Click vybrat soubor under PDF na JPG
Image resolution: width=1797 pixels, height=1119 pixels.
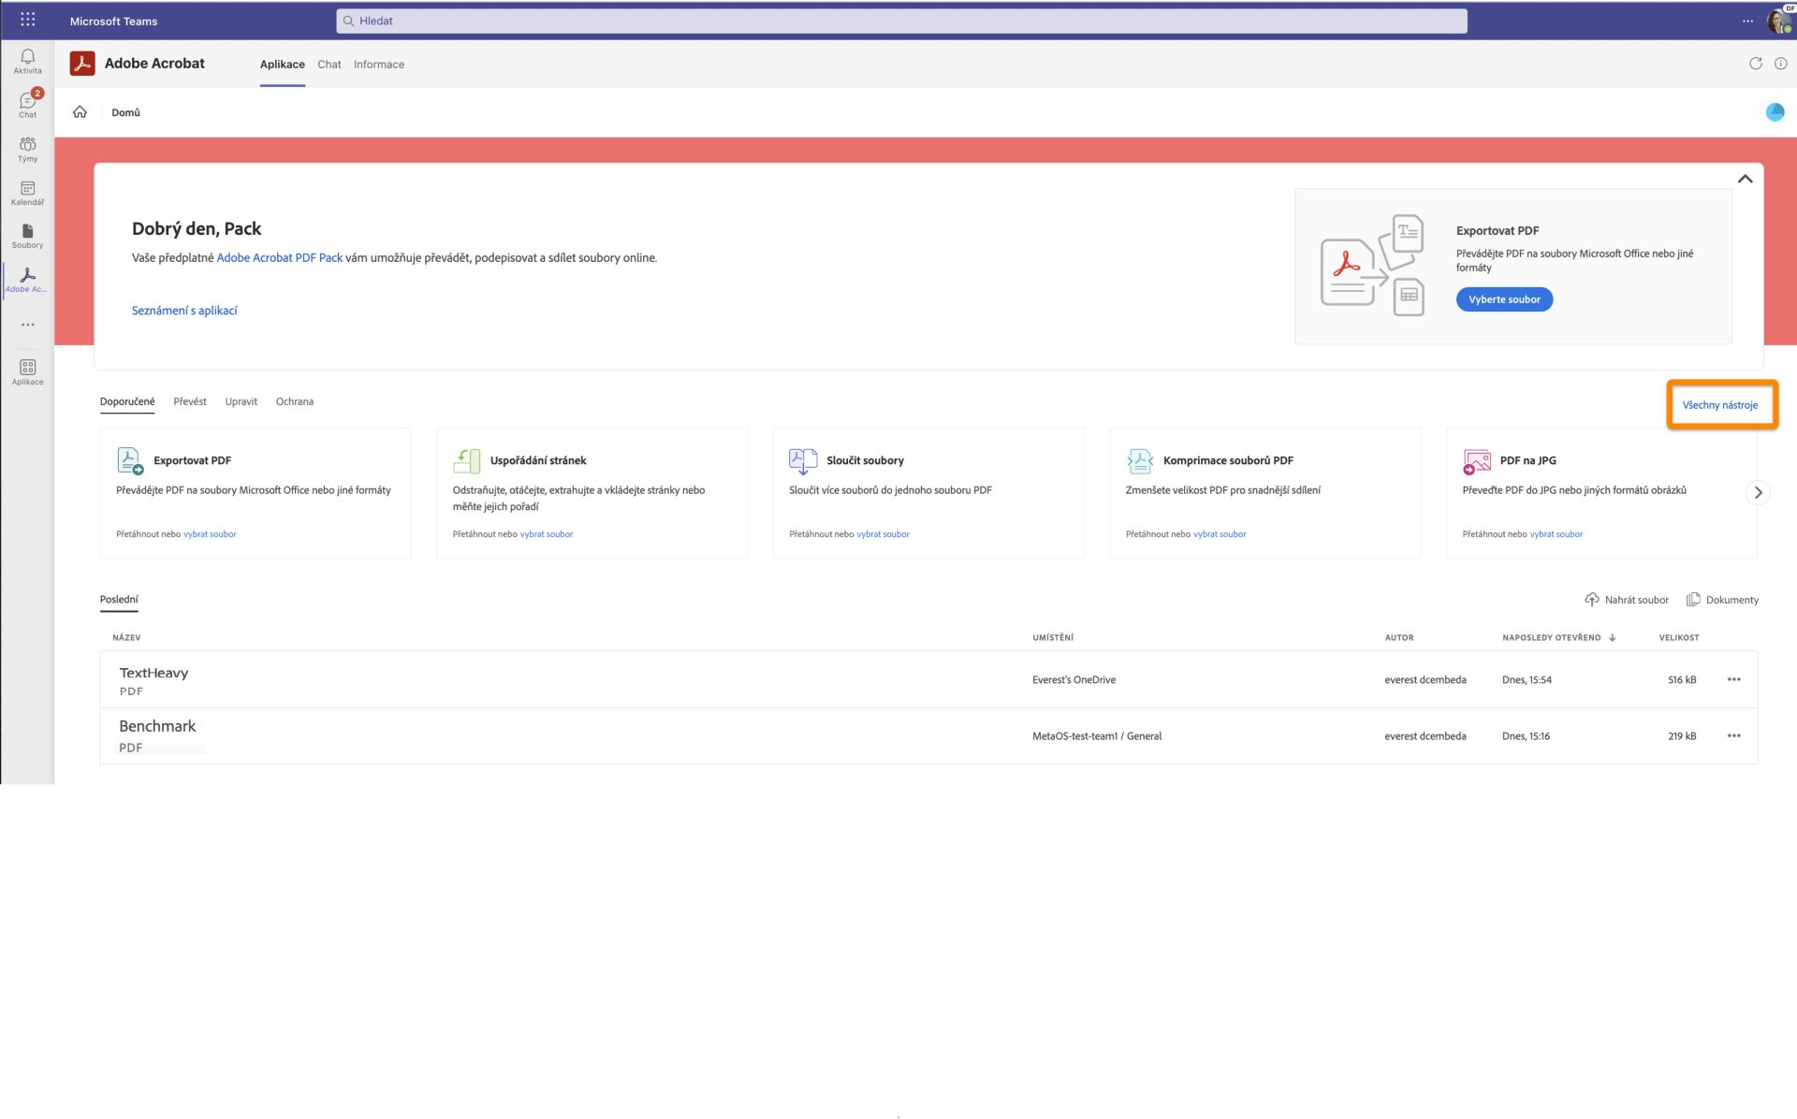1556,534
